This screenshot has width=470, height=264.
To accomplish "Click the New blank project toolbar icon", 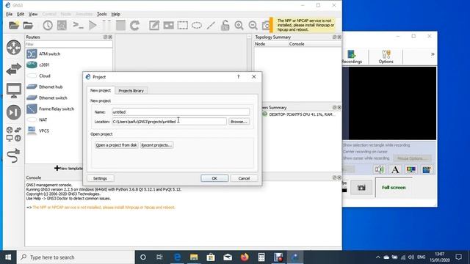I will (14, 25).
